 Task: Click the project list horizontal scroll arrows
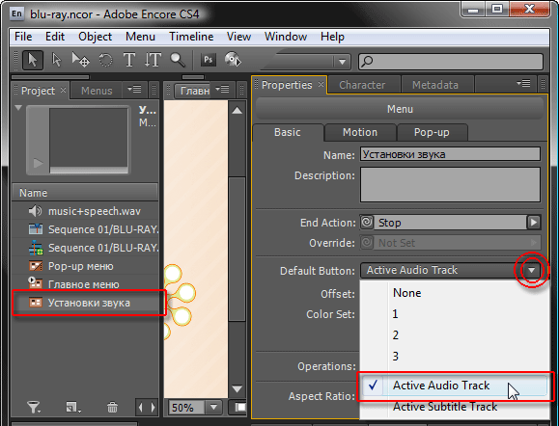[x=147, y=407]
